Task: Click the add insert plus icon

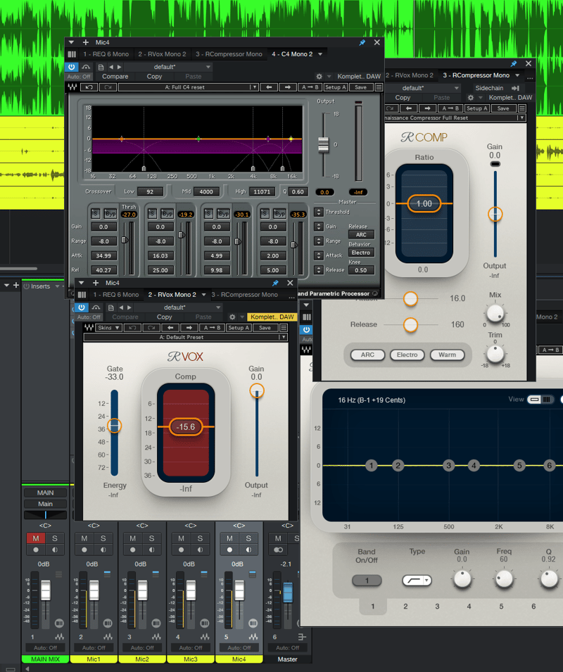Action: pos(16,286)
